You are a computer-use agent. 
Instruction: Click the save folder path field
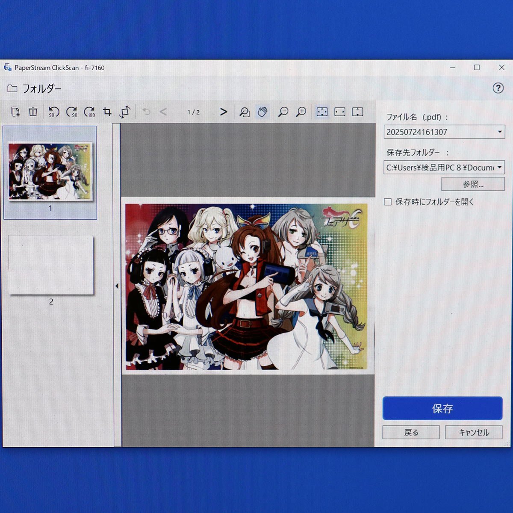(x=444, y=168)
